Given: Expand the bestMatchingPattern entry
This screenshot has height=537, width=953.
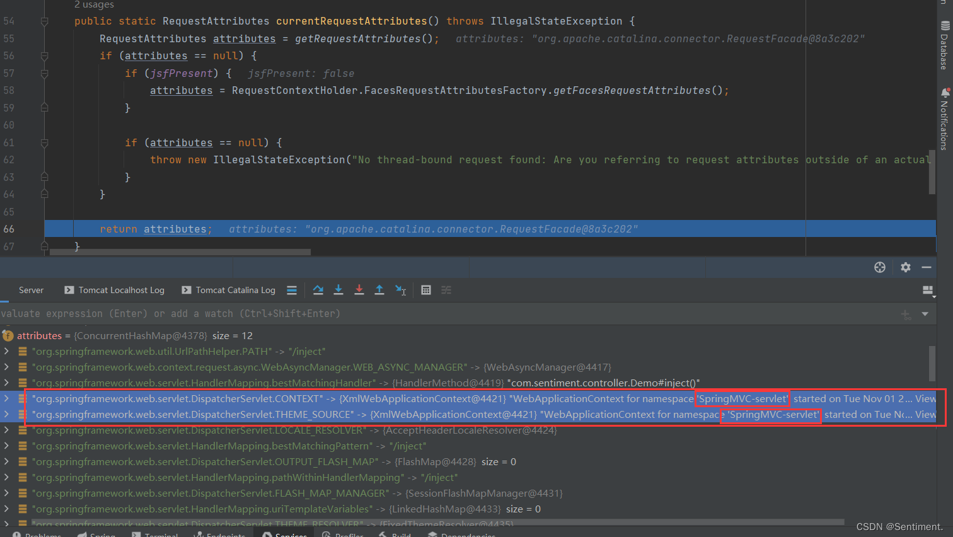Looking at the screenshot, I should pos(6,446).
